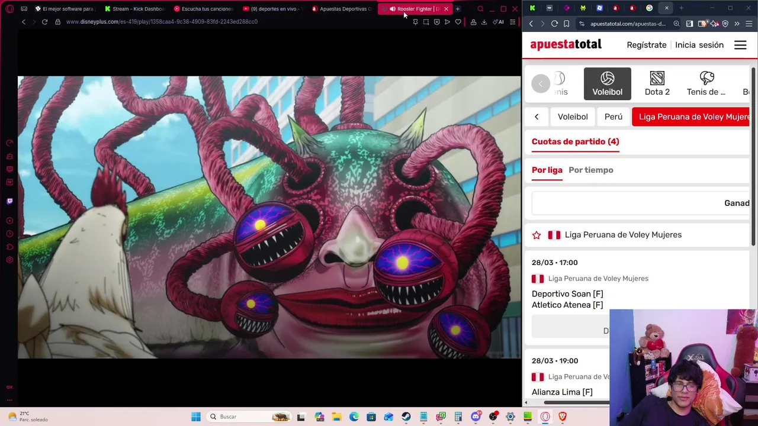
Task: Open Windows Start menu
Action: [196, 417]
